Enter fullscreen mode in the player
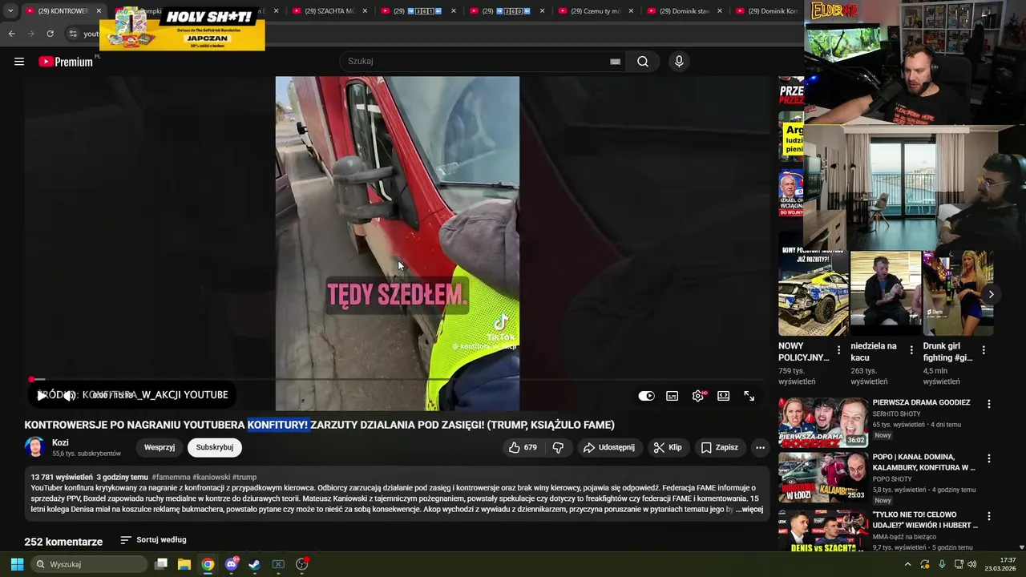 click(749, 396)
